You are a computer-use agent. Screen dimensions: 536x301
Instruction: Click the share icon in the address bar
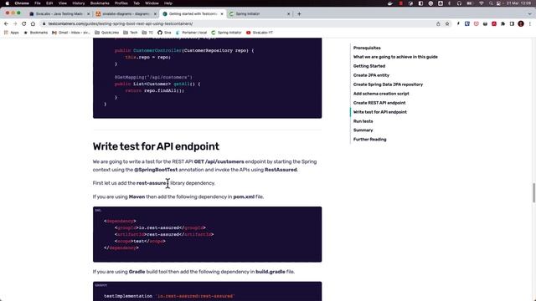pyautogui.click(x=438, y=24)
